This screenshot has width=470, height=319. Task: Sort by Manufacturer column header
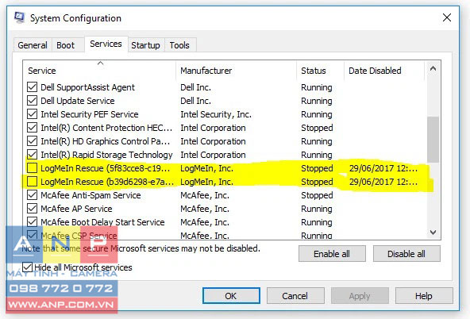[237, 71]
